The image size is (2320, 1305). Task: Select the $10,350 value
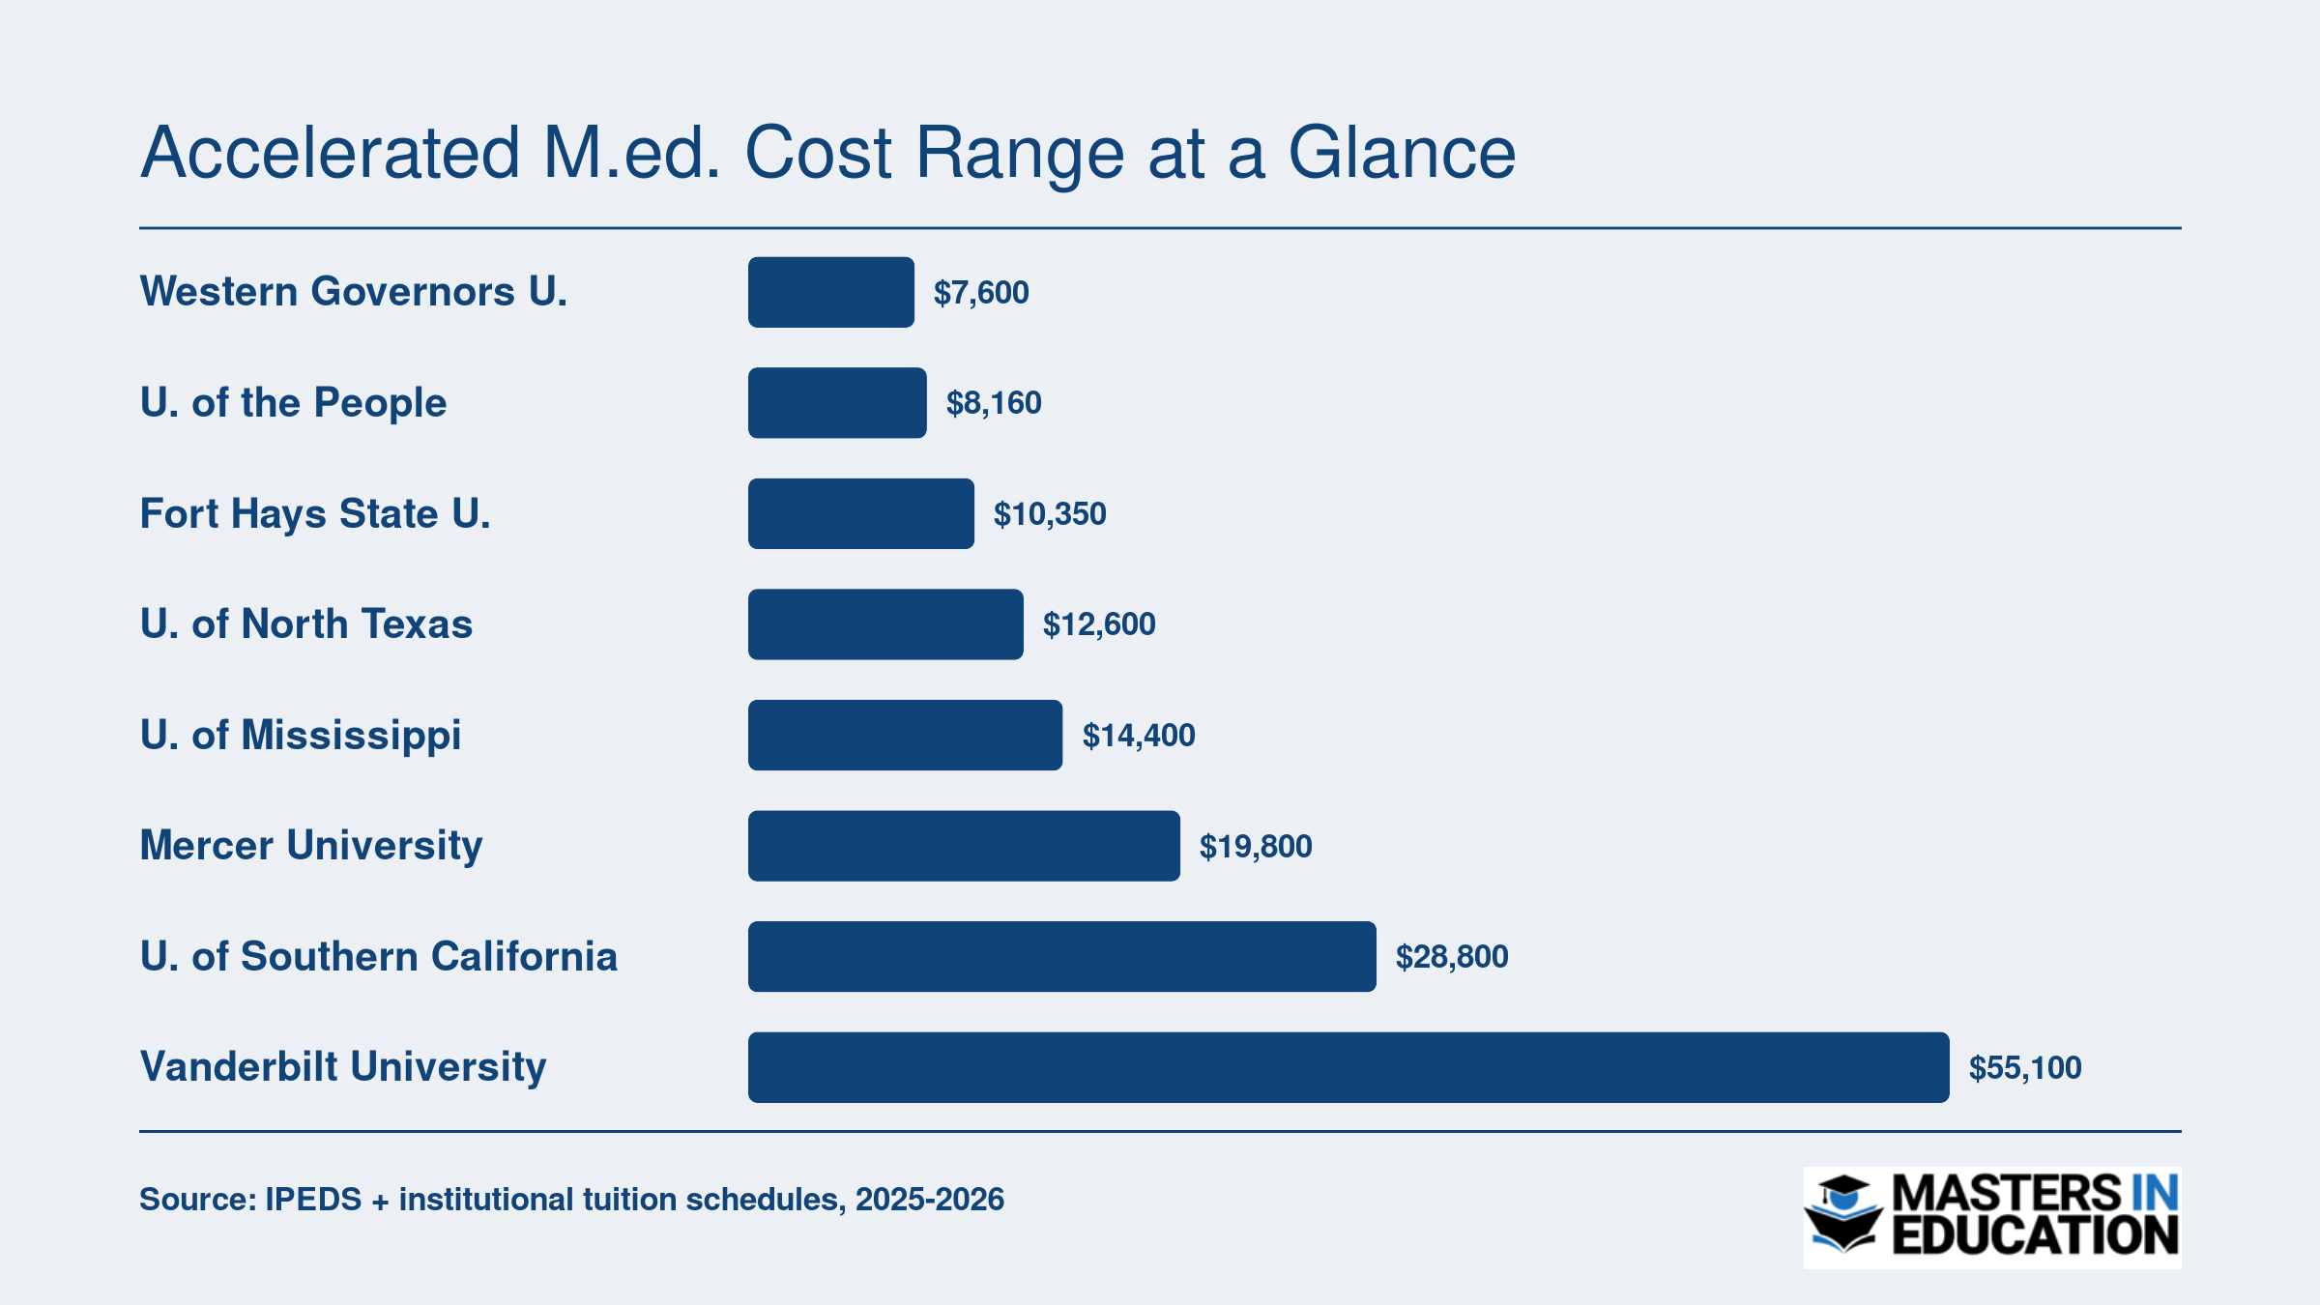click(1050, 514)
